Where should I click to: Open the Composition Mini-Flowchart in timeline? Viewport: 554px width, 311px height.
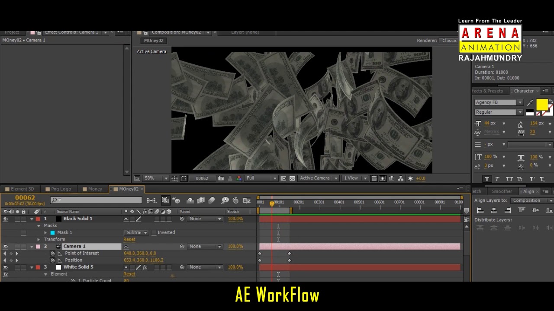[x=151, y=200]
